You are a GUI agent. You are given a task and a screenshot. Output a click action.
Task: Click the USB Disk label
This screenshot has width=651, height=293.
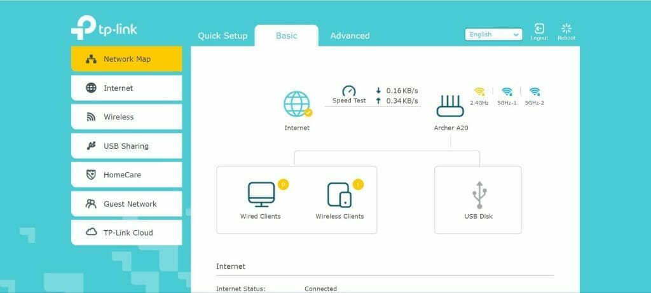[479, 216]
